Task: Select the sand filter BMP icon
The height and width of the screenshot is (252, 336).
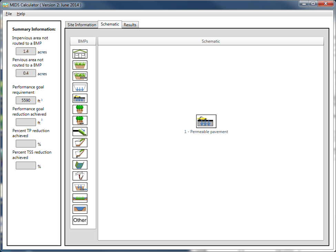Action: [x=80, y=187]
